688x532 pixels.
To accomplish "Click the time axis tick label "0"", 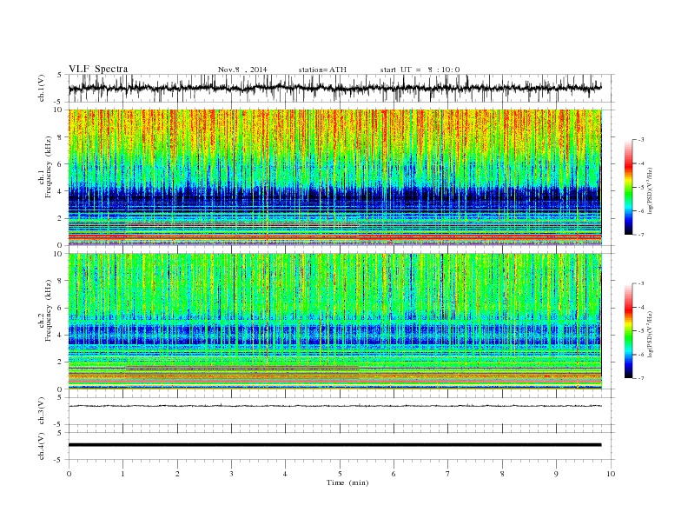I will 69,474.
